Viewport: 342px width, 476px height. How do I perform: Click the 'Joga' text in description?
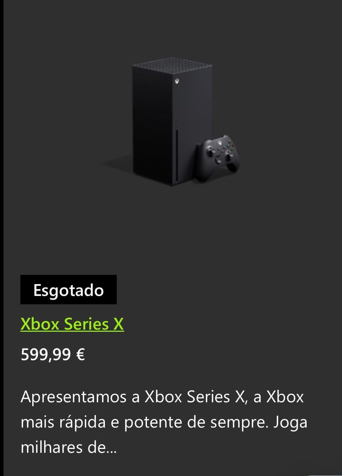[290, 423]
